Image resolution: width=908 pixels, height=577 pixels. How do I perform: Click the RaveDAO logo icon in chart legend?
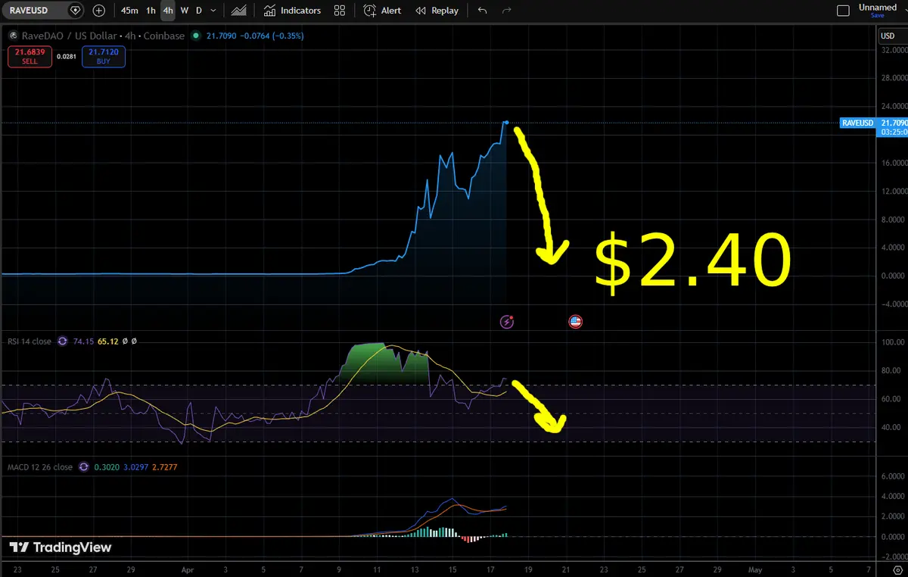(12, 36)
